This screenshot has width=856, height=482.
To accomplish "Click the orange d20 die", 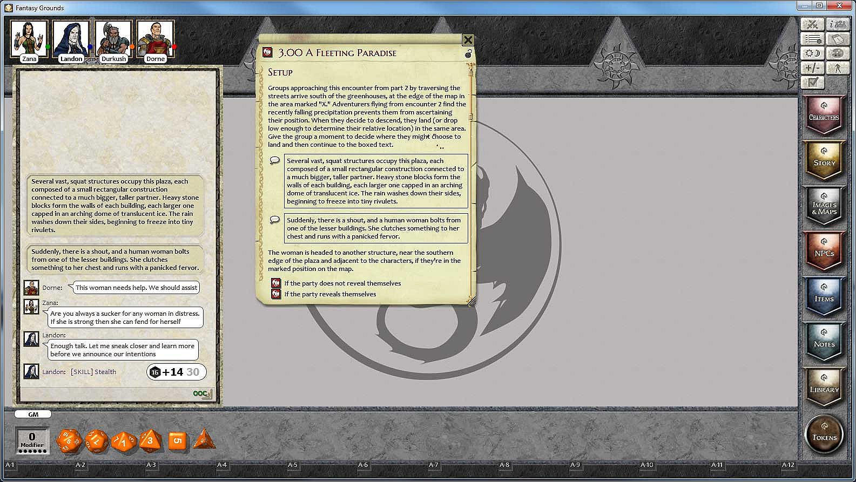I will click(x=69, y=441).
